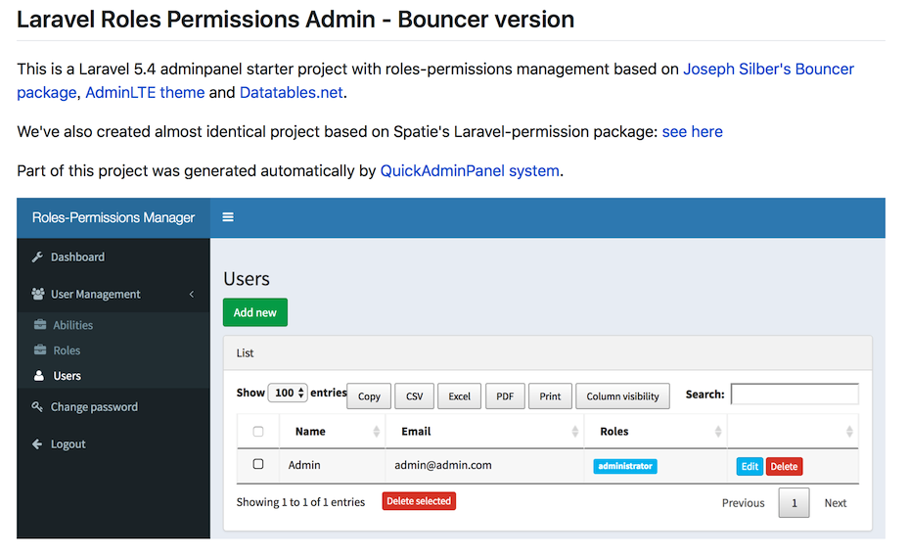This screenshot has height=558, width=908.
Task: Click the Copy export button
Action: (x=369, y=396)
